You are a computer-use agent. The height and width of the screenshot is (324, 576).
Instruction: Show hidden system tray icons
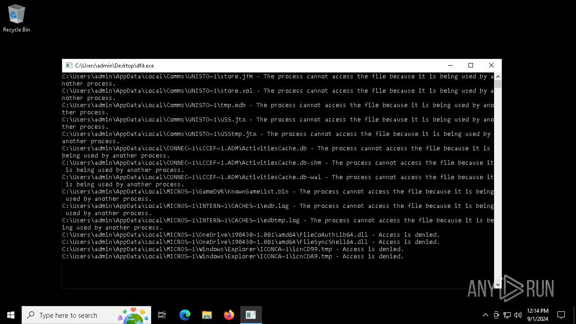pos(485,315)
